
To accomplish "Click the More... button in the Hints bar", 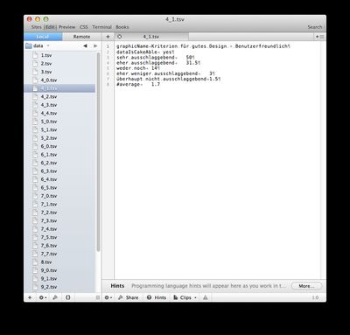I will (x=306, y=286).
